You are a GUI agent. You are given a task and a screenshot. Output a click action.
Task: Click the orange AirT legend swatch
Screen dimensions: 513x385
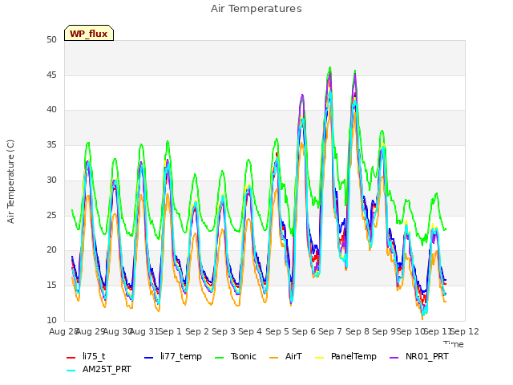coord(274,357)
